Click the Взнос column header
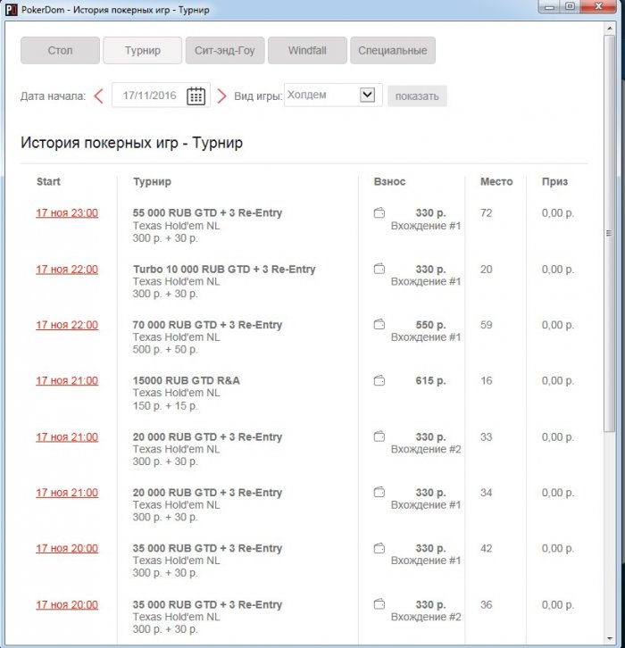 (389, 181)
